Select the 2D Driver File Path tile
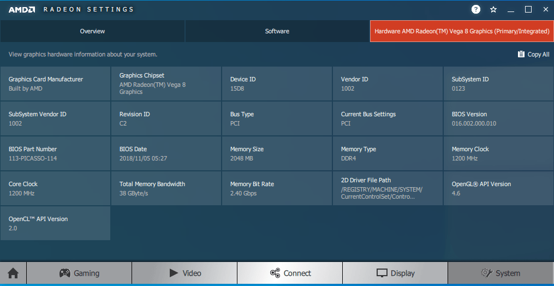This screenshot has height=286, width=554. tap(388, 188)
